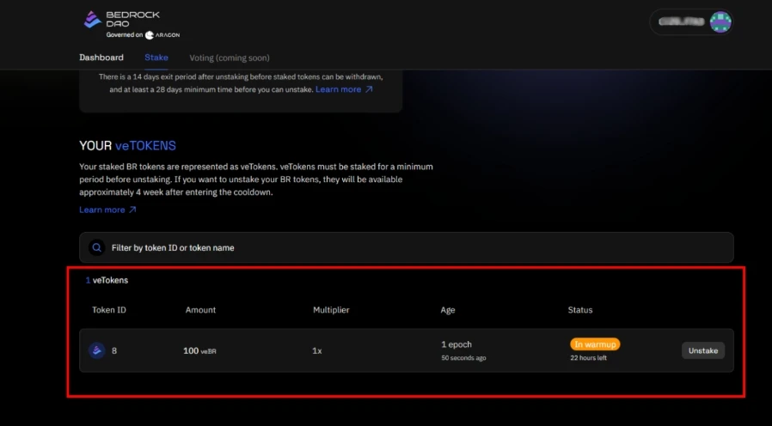
Task: Click the Amount column header
Action: pos(200,310)
